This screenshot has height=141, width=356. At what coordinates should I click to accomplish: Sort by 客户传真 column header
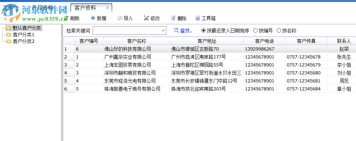(306, 41)
